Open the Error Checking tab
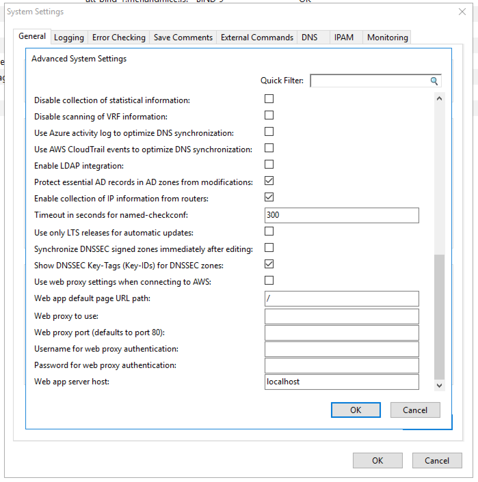This screenshot has width=478, height=482. (119, 38)
